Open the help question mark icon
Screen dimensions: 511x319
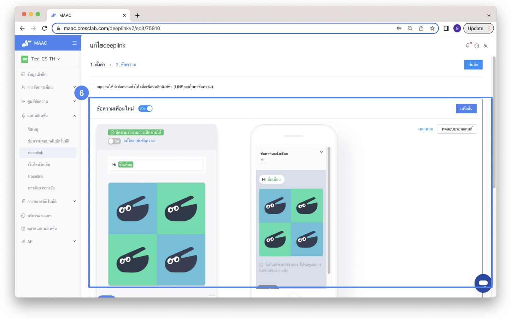click(477, 46)
